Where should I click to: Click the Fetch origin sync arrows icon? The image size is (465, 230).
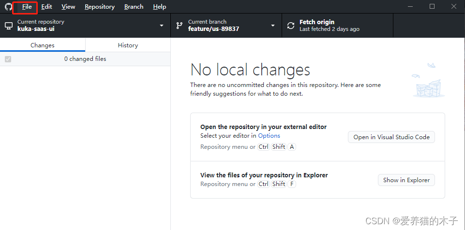(291, 26)
